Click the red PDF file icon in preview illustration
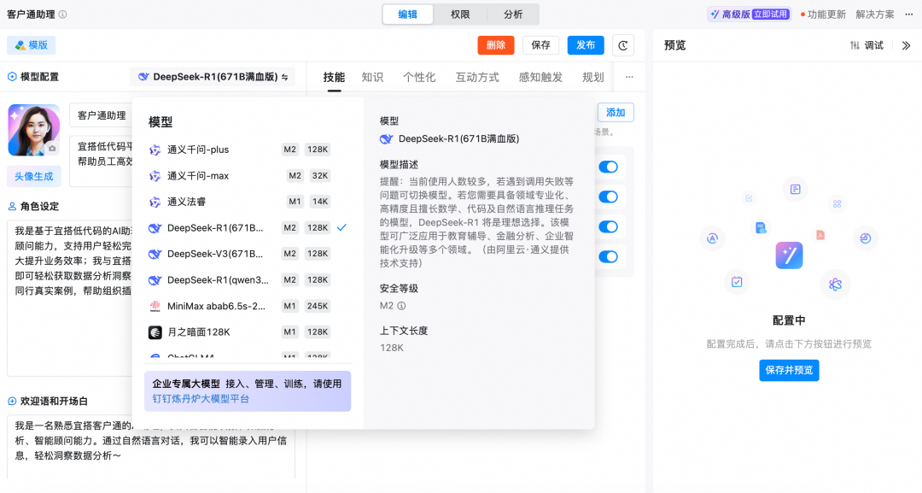 (x=820, y=235)
